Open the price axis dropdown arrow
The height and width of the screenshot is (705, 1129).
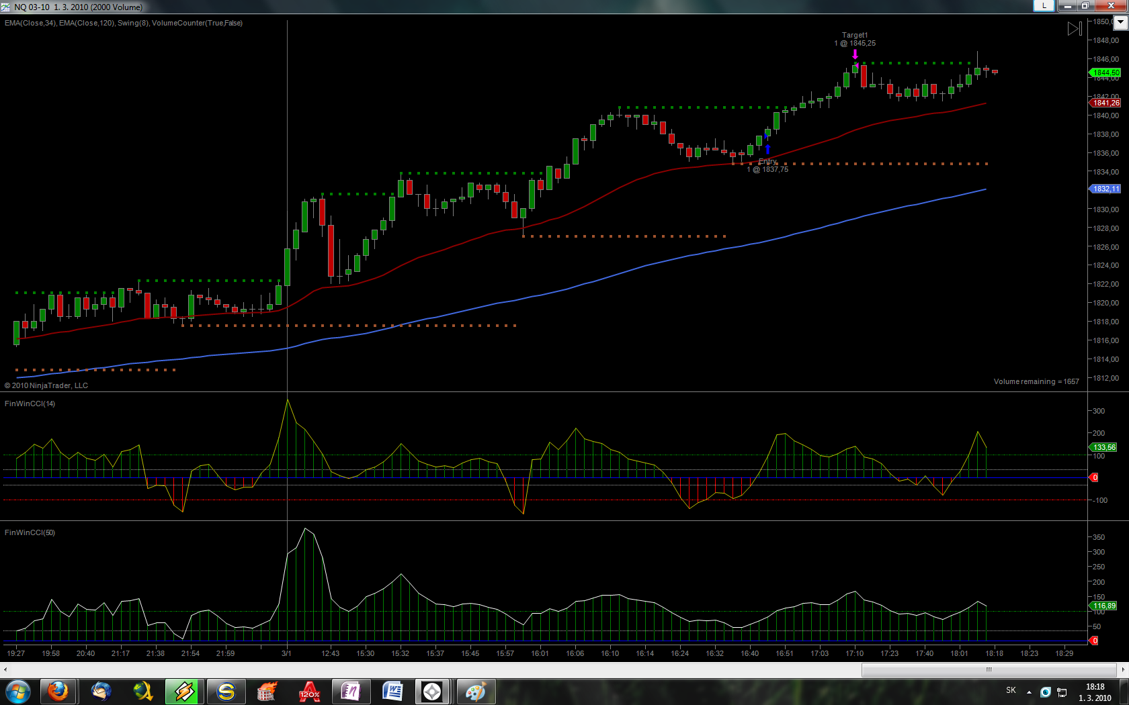click(1120, 23)
